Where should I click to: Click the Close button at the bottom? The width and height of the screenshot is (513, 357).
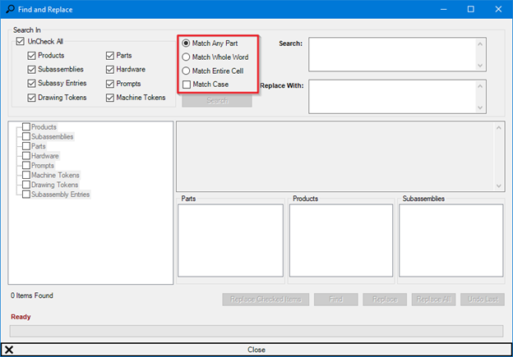(x=256, y=350)
